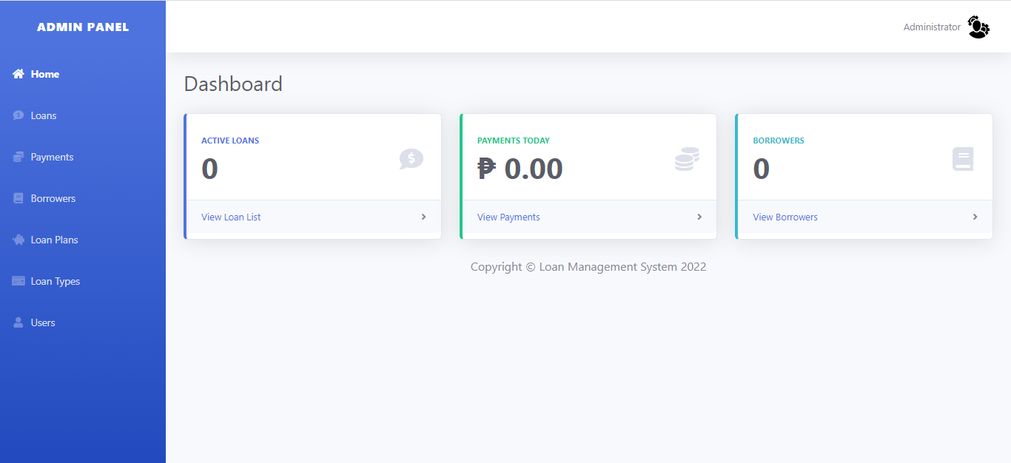This screenshot has width=1011, height=463.
Task: Go to the Loan Types menu item
Action: tap(55, 281)
